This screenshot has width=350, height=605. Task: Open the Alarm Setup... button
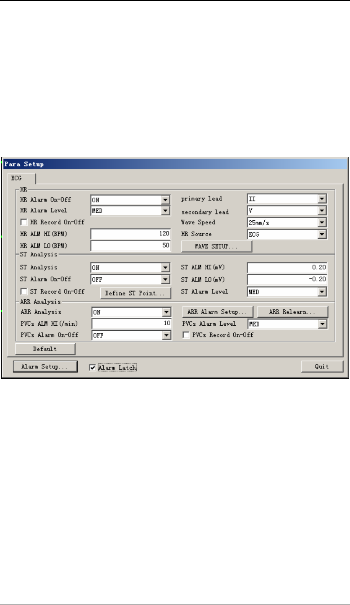click(x=45, y=367)
